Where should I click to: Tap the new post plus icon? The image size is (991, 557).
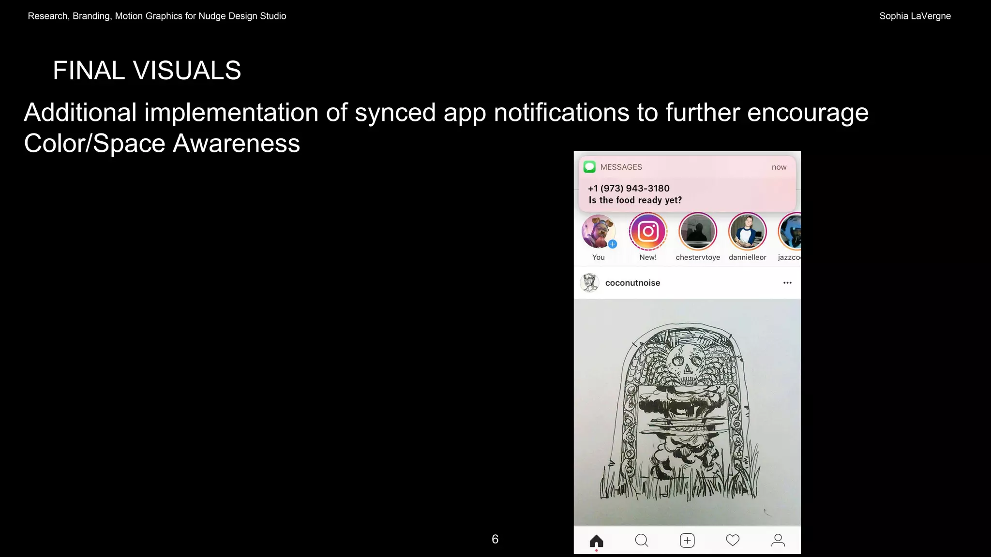pos(687,540)
